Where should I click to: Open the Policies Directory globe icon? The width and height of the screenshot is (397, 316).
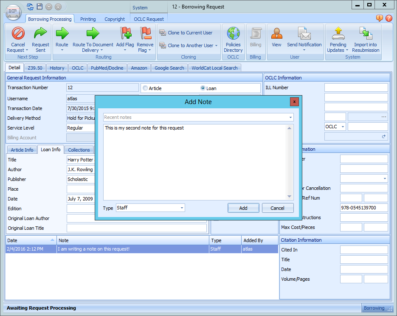[x=233, y=34]
